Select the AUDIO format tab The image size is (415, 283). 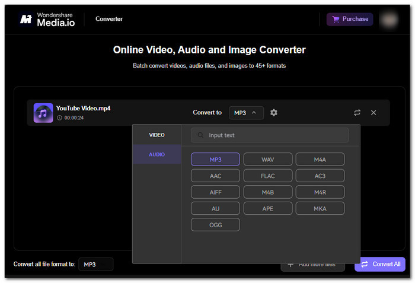[x=157, y=154]
